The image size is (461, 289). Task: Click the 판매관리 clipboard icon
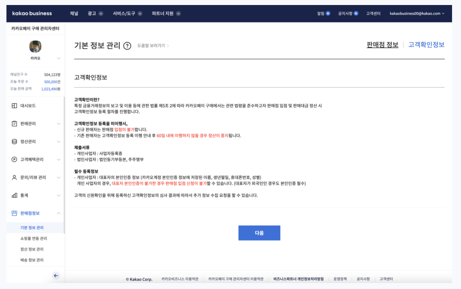pyautogui.click(x=14, y=124)
